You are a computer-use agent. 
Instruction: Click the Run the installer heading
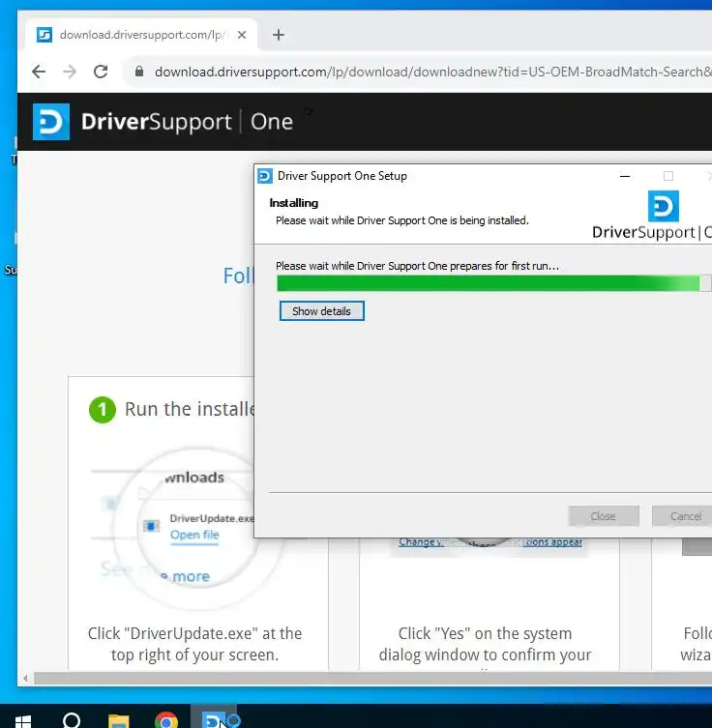click(x=190, y=409)
